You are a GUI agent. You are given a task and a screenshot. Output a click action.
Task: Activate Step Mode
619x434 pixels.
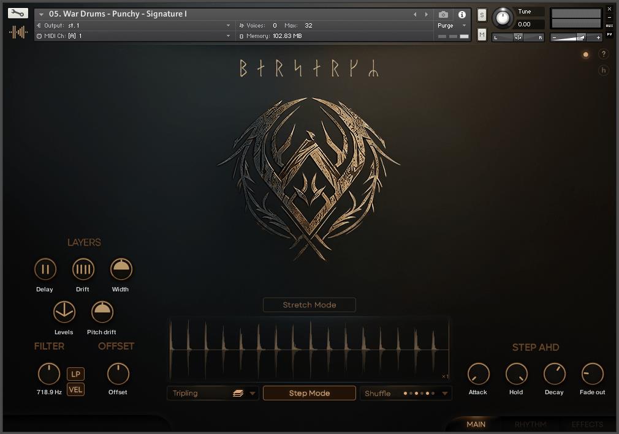(309, 393)
